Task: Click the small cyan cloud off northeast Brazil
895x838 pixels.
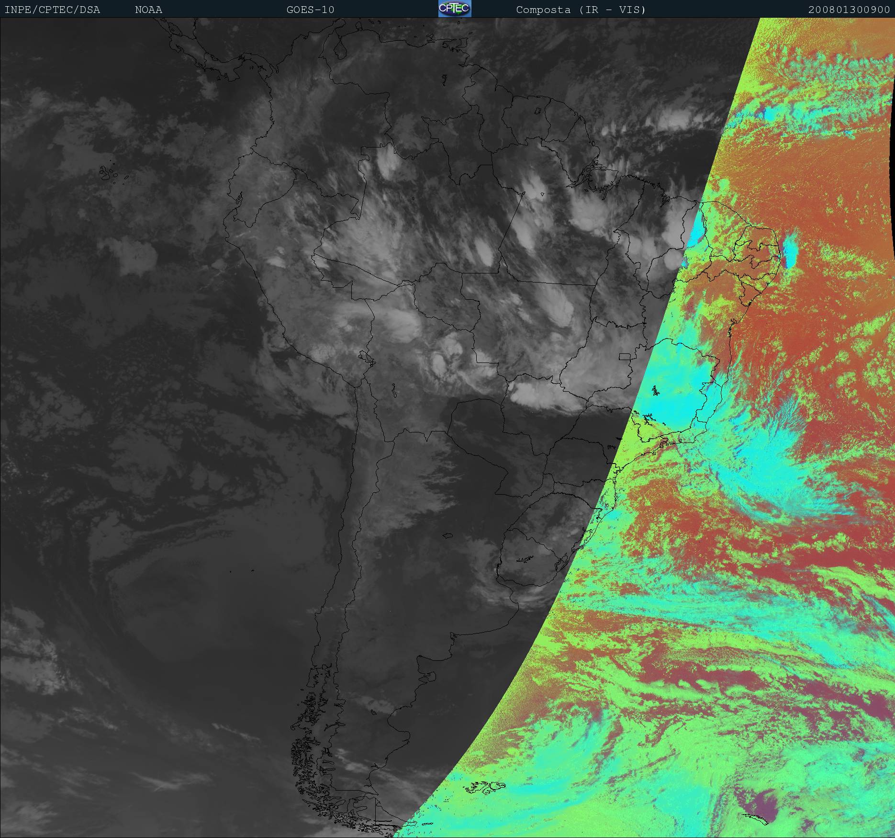Action: [789, 249]
